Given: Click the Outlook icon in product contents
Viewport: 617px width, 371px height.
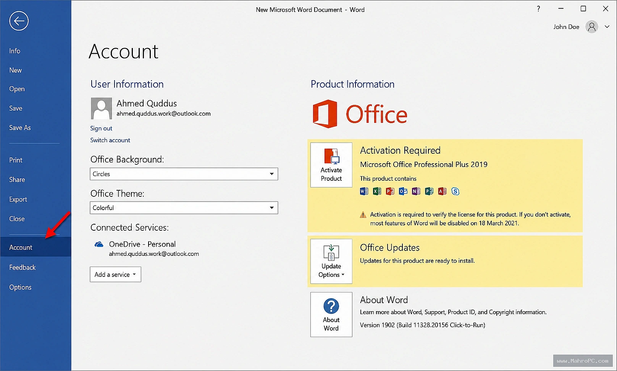Looking at the screenshot, I should 403,191.
